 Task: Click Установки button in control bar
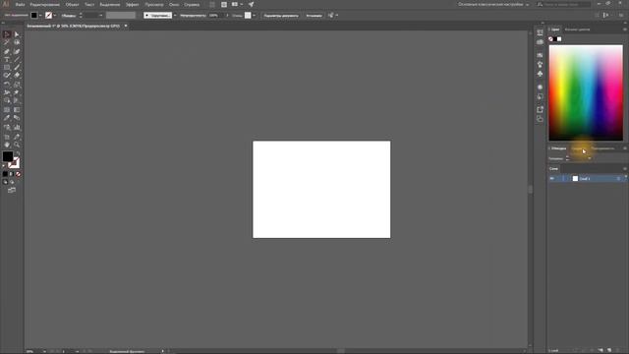pos(314,16)
